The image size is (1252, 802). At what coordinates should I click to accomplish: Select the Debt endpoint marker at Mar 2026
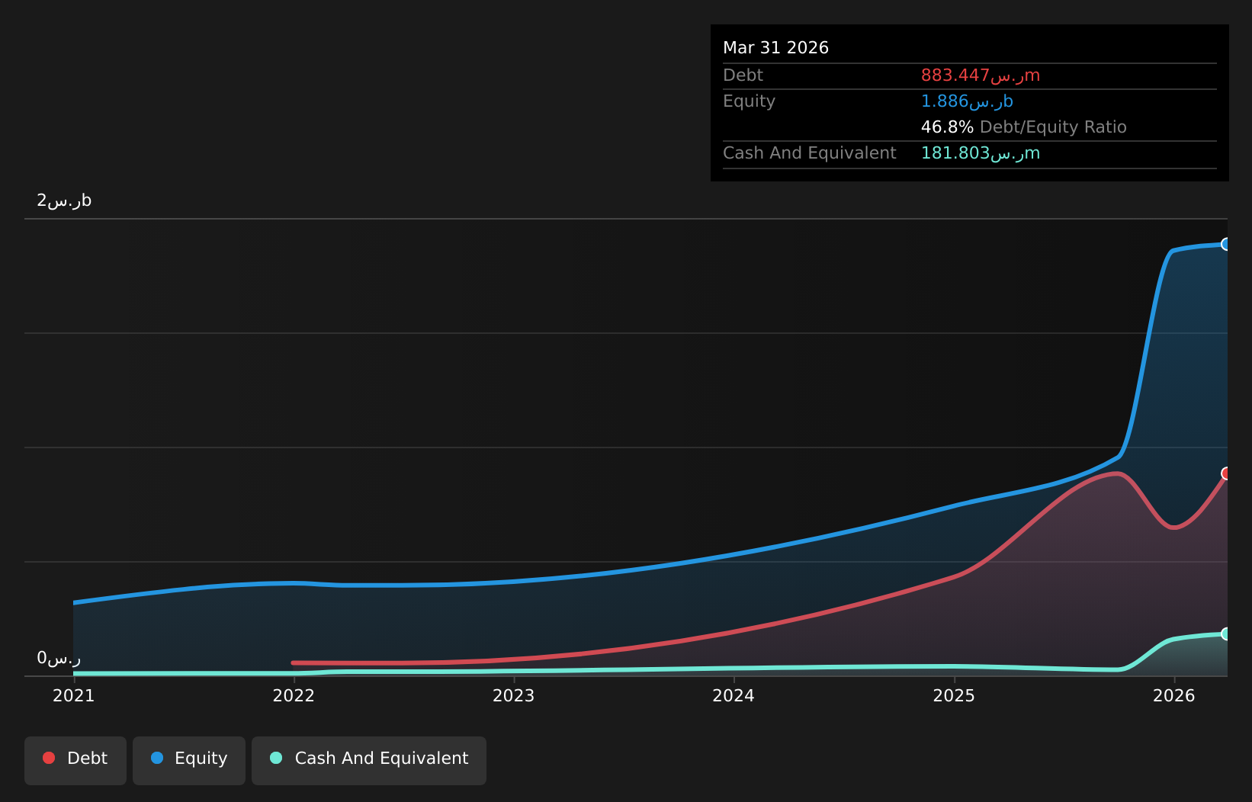(x=1226, y=473)
